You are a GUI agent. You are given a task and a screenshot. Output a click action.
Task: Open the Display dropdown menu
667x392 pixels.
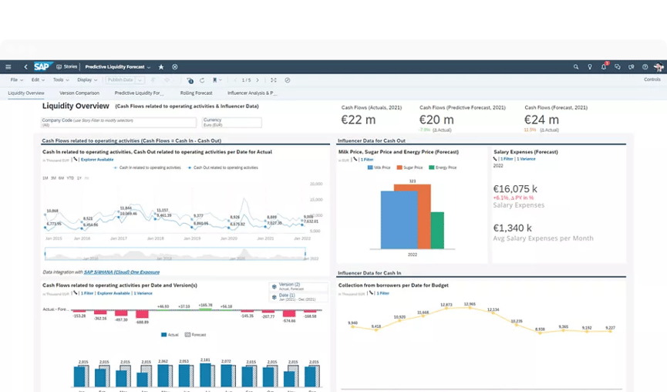pyautogui.click(x=88, y=80)
